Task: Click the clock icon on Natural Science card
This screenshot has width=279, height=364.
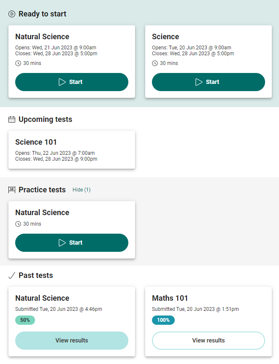Action: click(x=17, y=63)
